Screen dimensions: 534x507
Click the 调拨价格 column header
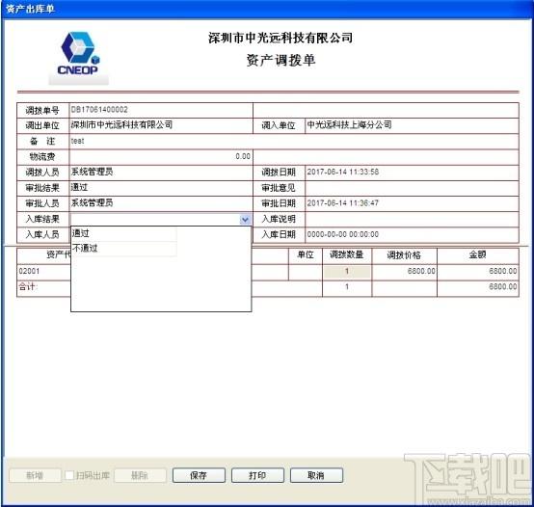[404, 255]
